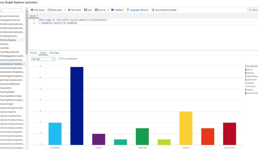Open a saved query via Open query icon

click(x=49, y=10)
